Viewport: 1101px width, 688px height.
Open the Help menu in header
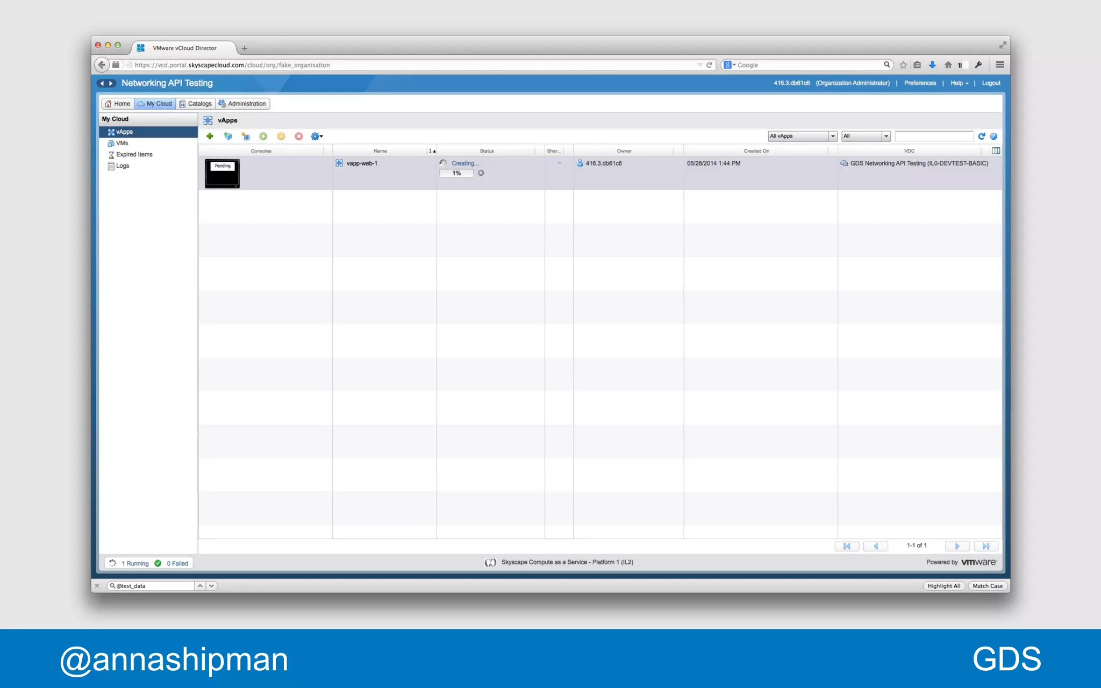click(x=959, y=83)
